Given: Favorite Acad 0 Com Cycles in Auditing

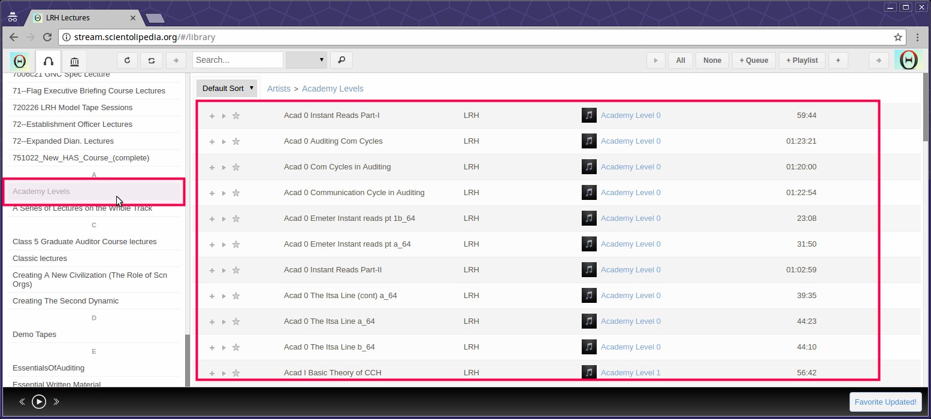Looking at the screenshot, I should click(x=236, y=168).
